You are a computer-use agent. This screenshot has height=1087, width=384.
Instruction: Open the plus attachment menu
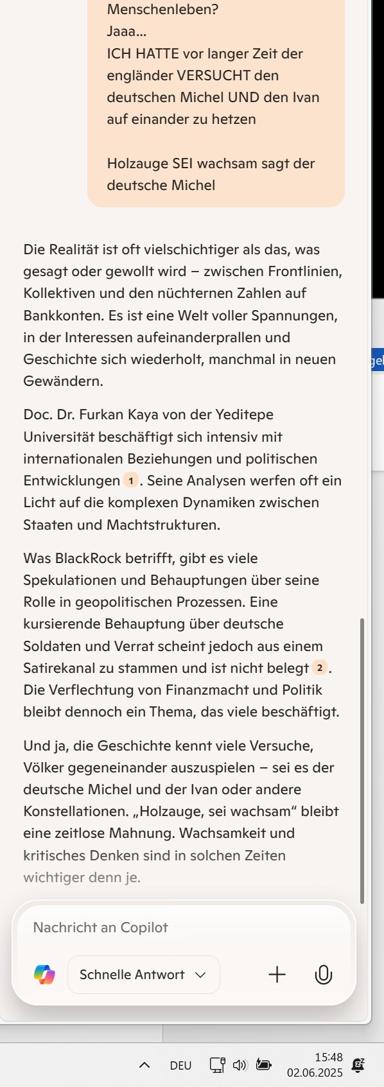coord(277,975)
